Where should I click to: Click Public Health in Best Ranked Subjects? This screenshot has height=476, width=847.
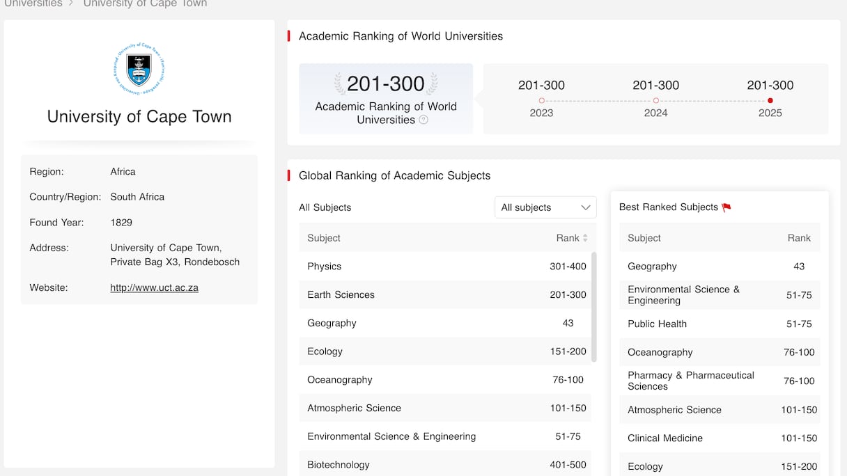657,324
